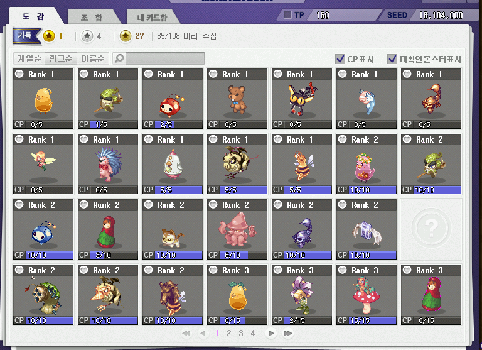Screen dimensions: 482x350
Task: Click the magnifier search icon
Action: click(119, 58)
